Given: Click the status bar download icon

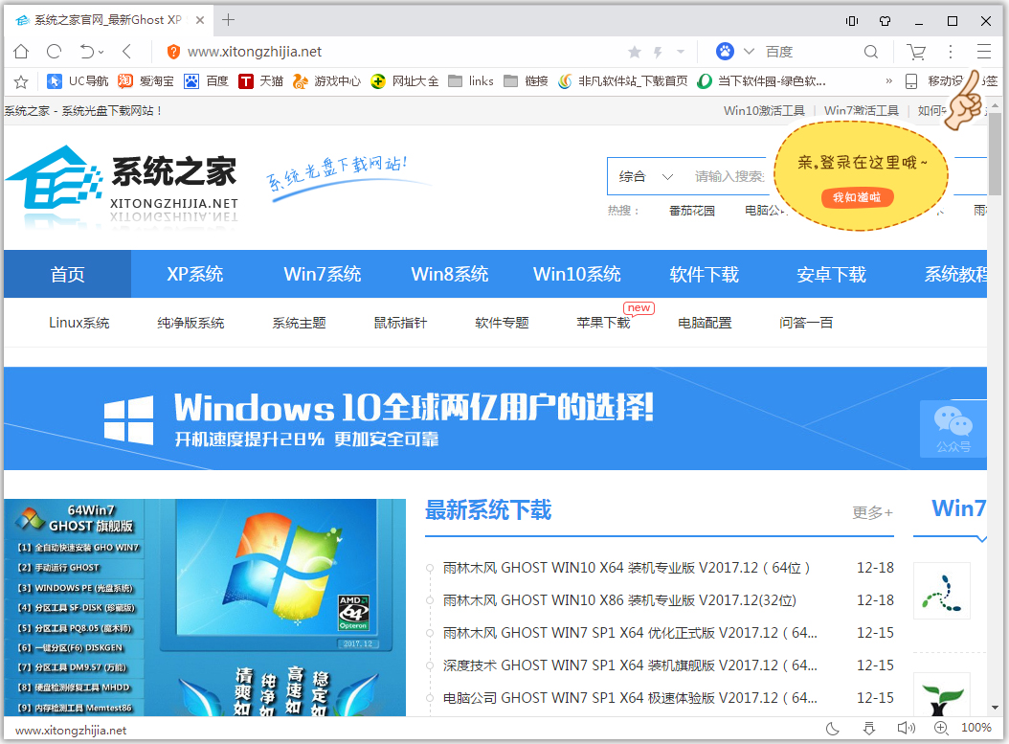Looking at the screenshot, I should click(x=869, y=729).
